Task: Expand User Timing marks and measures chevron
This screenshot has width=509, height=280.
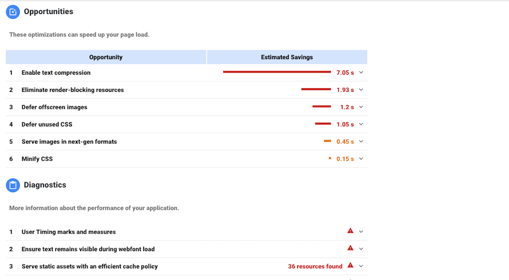Action: 361,231
